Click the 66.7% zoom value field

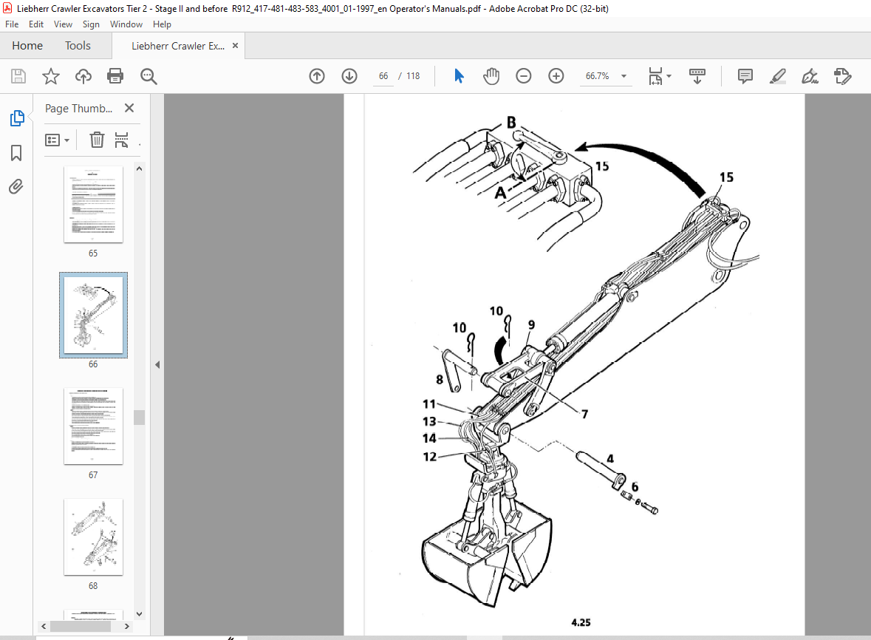[597, 76]
